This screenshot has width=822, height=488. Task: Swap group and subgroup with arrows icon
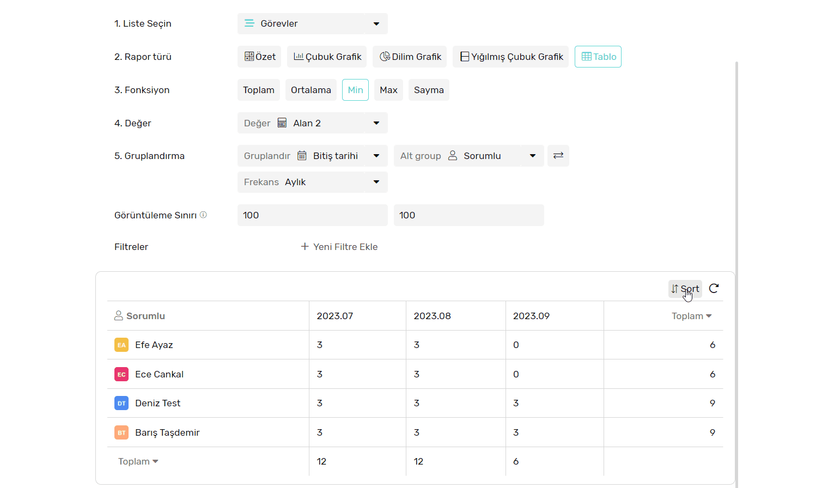(558, 156)
